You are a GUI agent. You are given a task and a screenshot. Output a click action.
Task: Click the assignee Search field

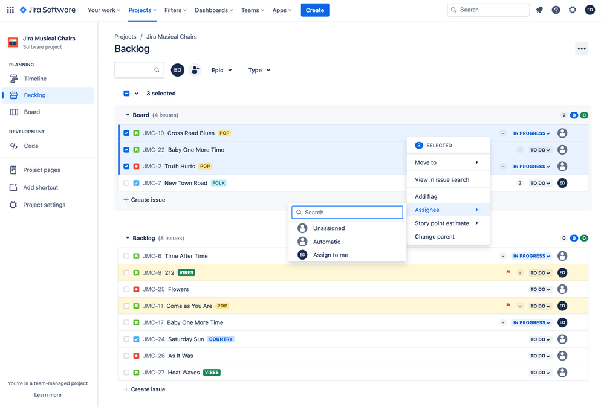pos(348,213)
